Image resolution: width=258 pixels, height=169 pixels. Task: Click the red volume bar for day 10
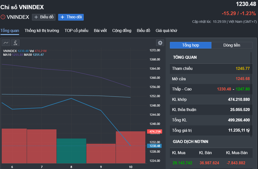[x=130, y=147]
